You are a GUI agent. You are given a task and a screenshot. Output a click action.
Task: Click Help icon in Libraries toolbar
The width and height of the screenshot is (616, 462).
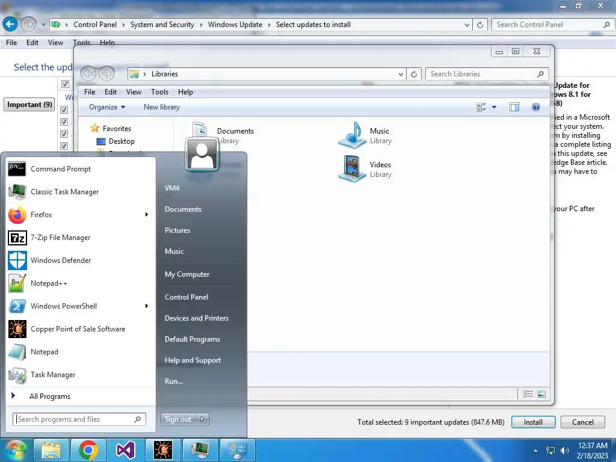pos(536,107)
